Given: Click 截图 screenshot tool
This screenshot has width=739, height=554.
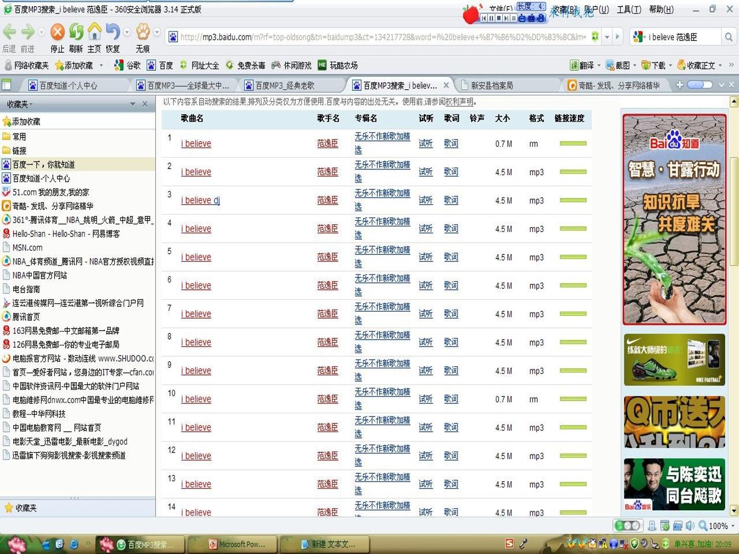Looking at the screenshot, I should click(x=618, y=65).
